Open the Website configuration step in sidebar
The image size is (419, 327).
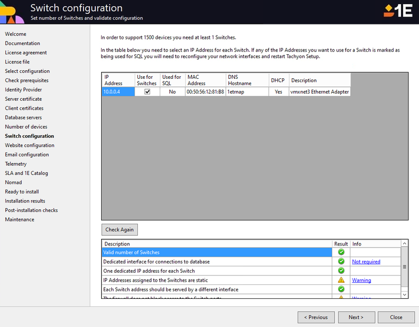coord(30,145)
